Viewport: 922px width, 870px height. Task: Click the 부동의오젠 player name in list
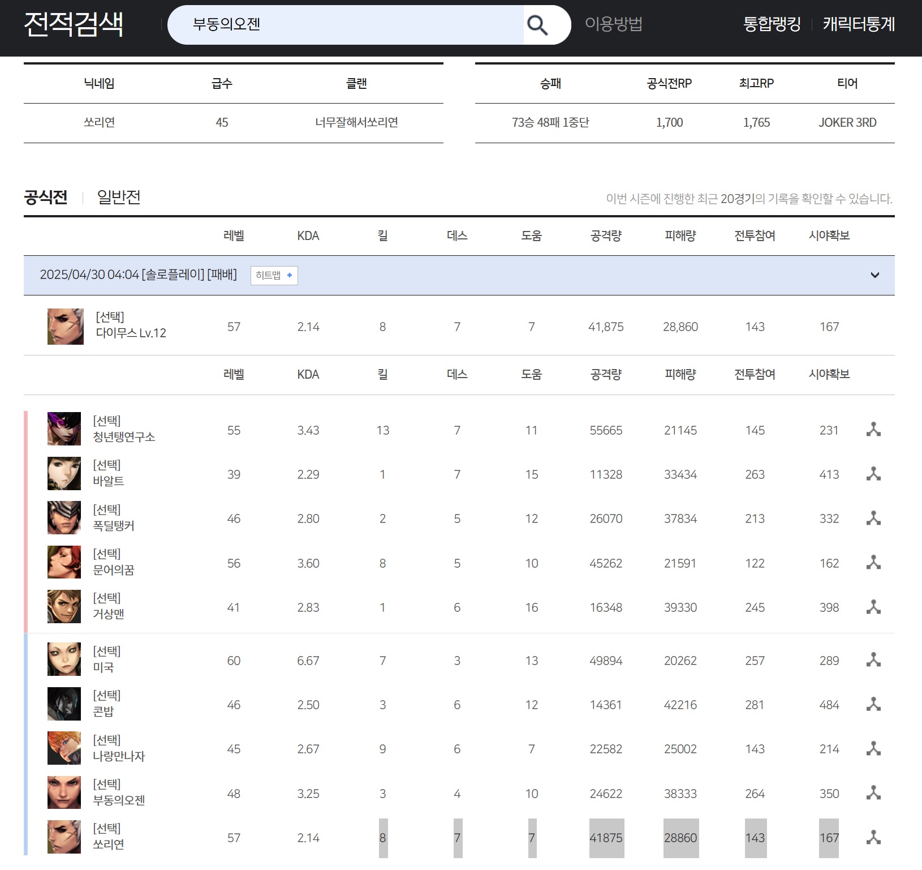point(119,800)
